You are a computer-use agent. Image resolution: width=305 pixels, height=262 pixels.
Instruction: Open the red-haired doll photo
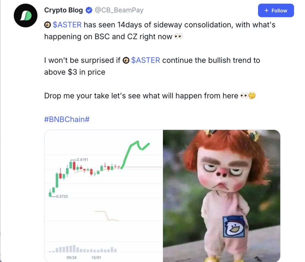point(221,196)
